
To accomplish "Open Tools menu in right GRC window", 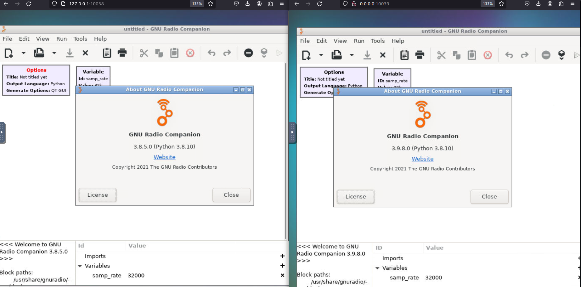I will coord(378,41).
